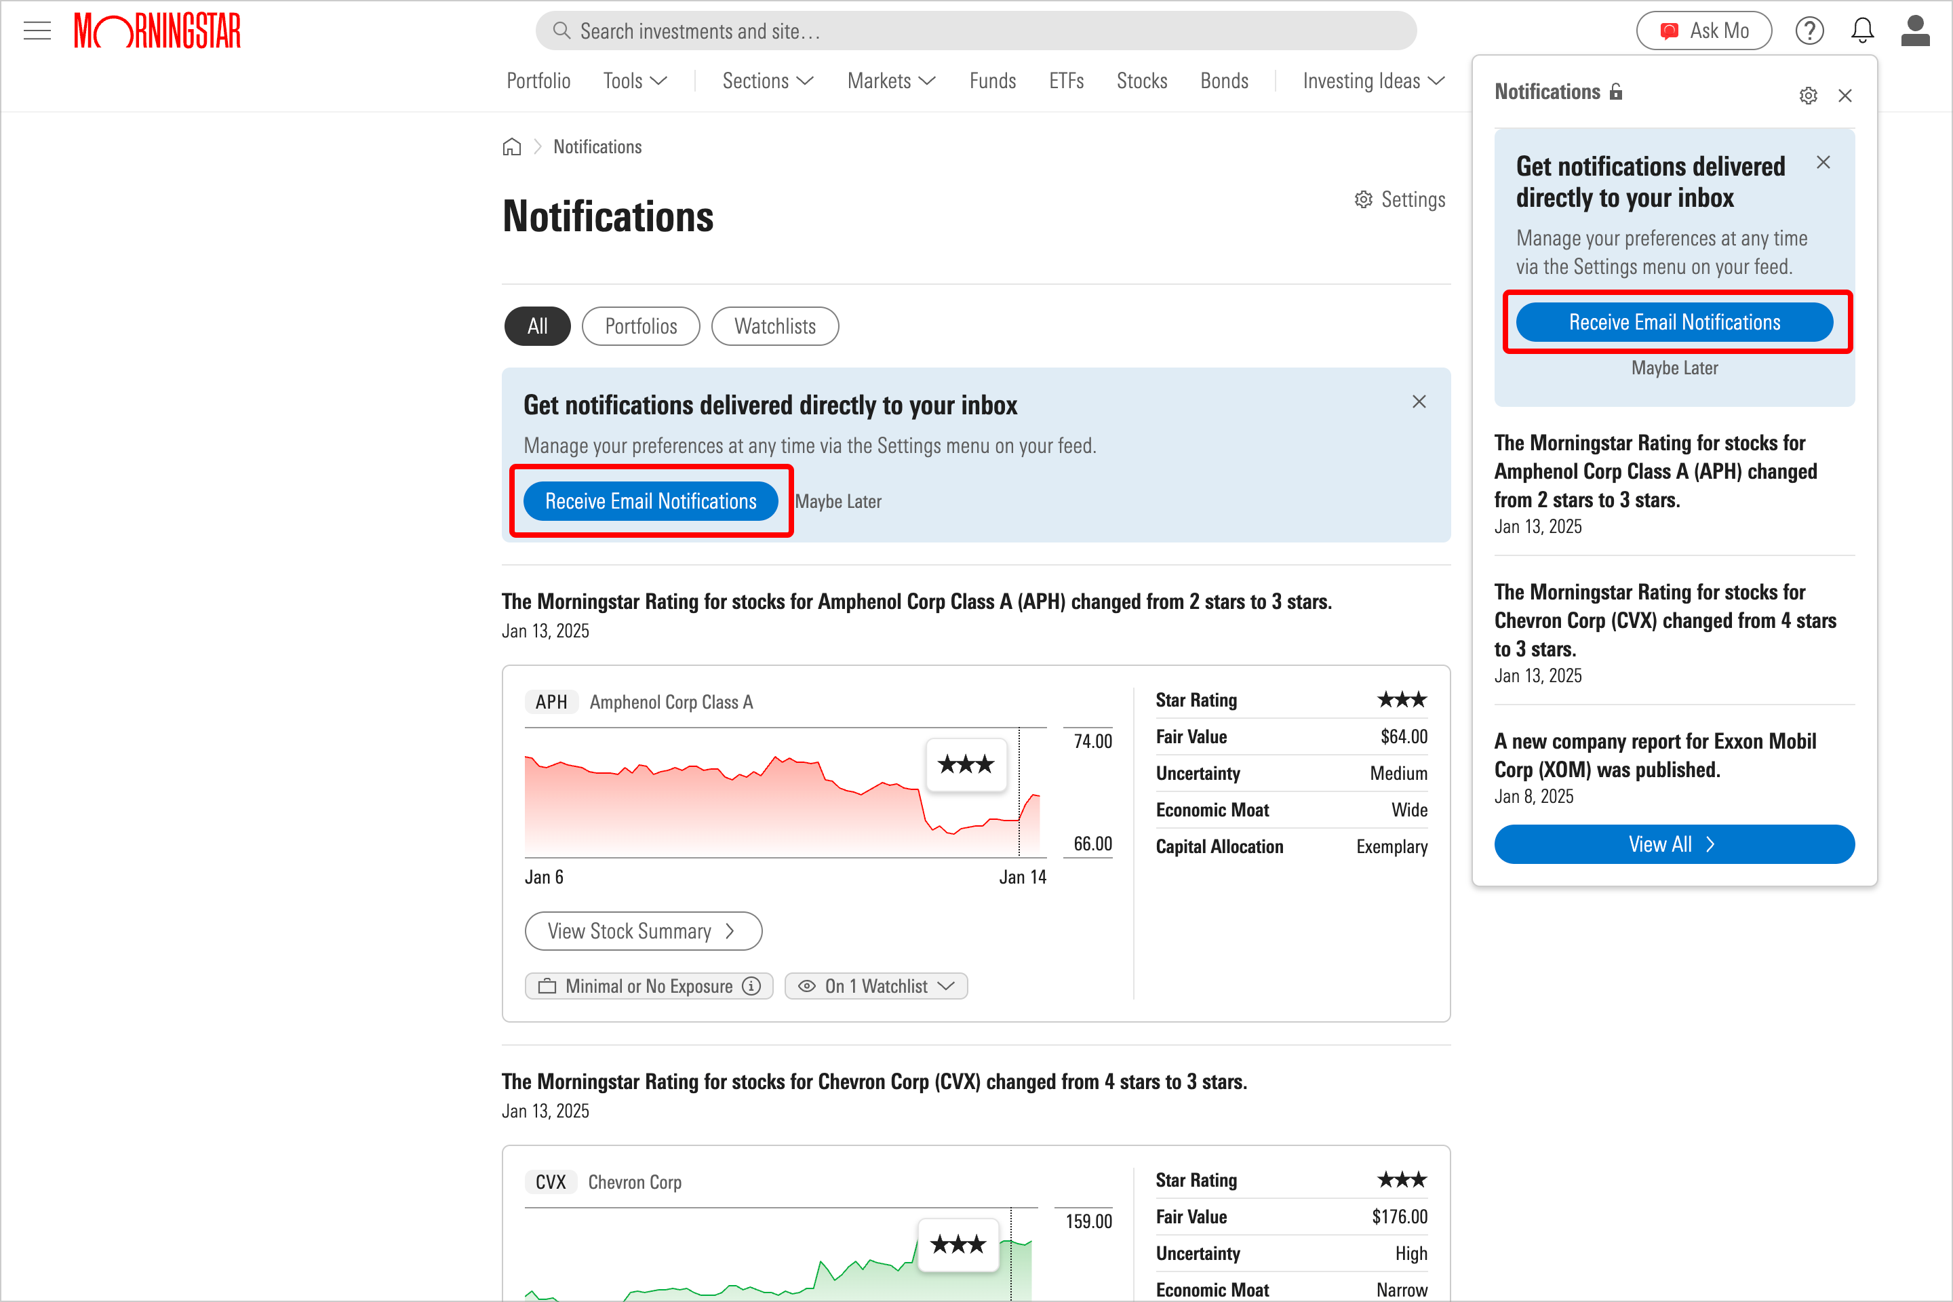Screen dimensions: 1953x1302
Task: Click the user profile icon
Action: point(1916,30)
